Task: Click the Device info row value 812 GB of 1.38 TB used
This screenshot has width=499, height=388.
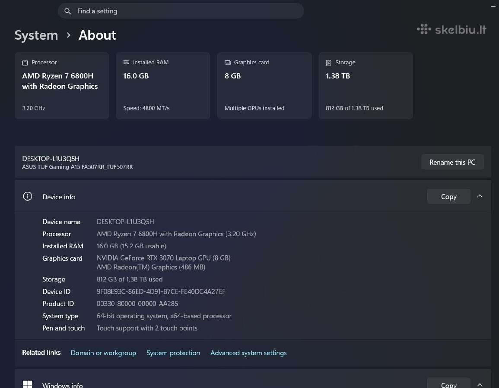Action: [x=130, y=279]
